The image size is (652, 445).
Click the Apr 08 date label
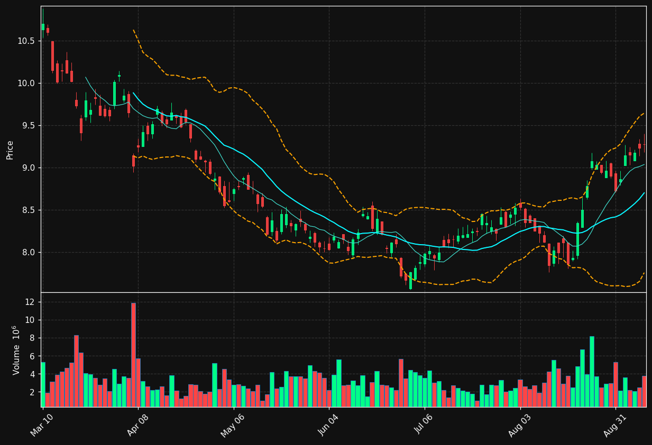[138, 424]
